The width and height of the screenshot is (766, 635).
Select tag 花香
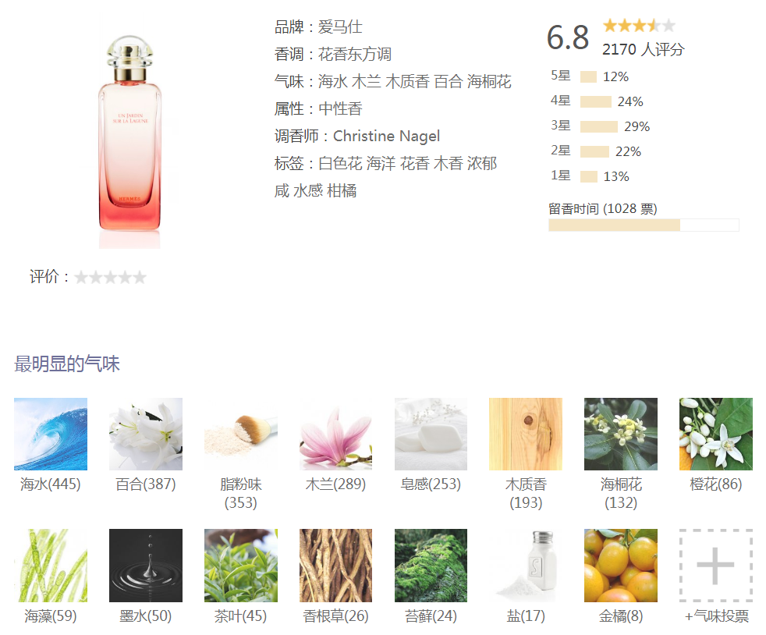tap(415, 164)
